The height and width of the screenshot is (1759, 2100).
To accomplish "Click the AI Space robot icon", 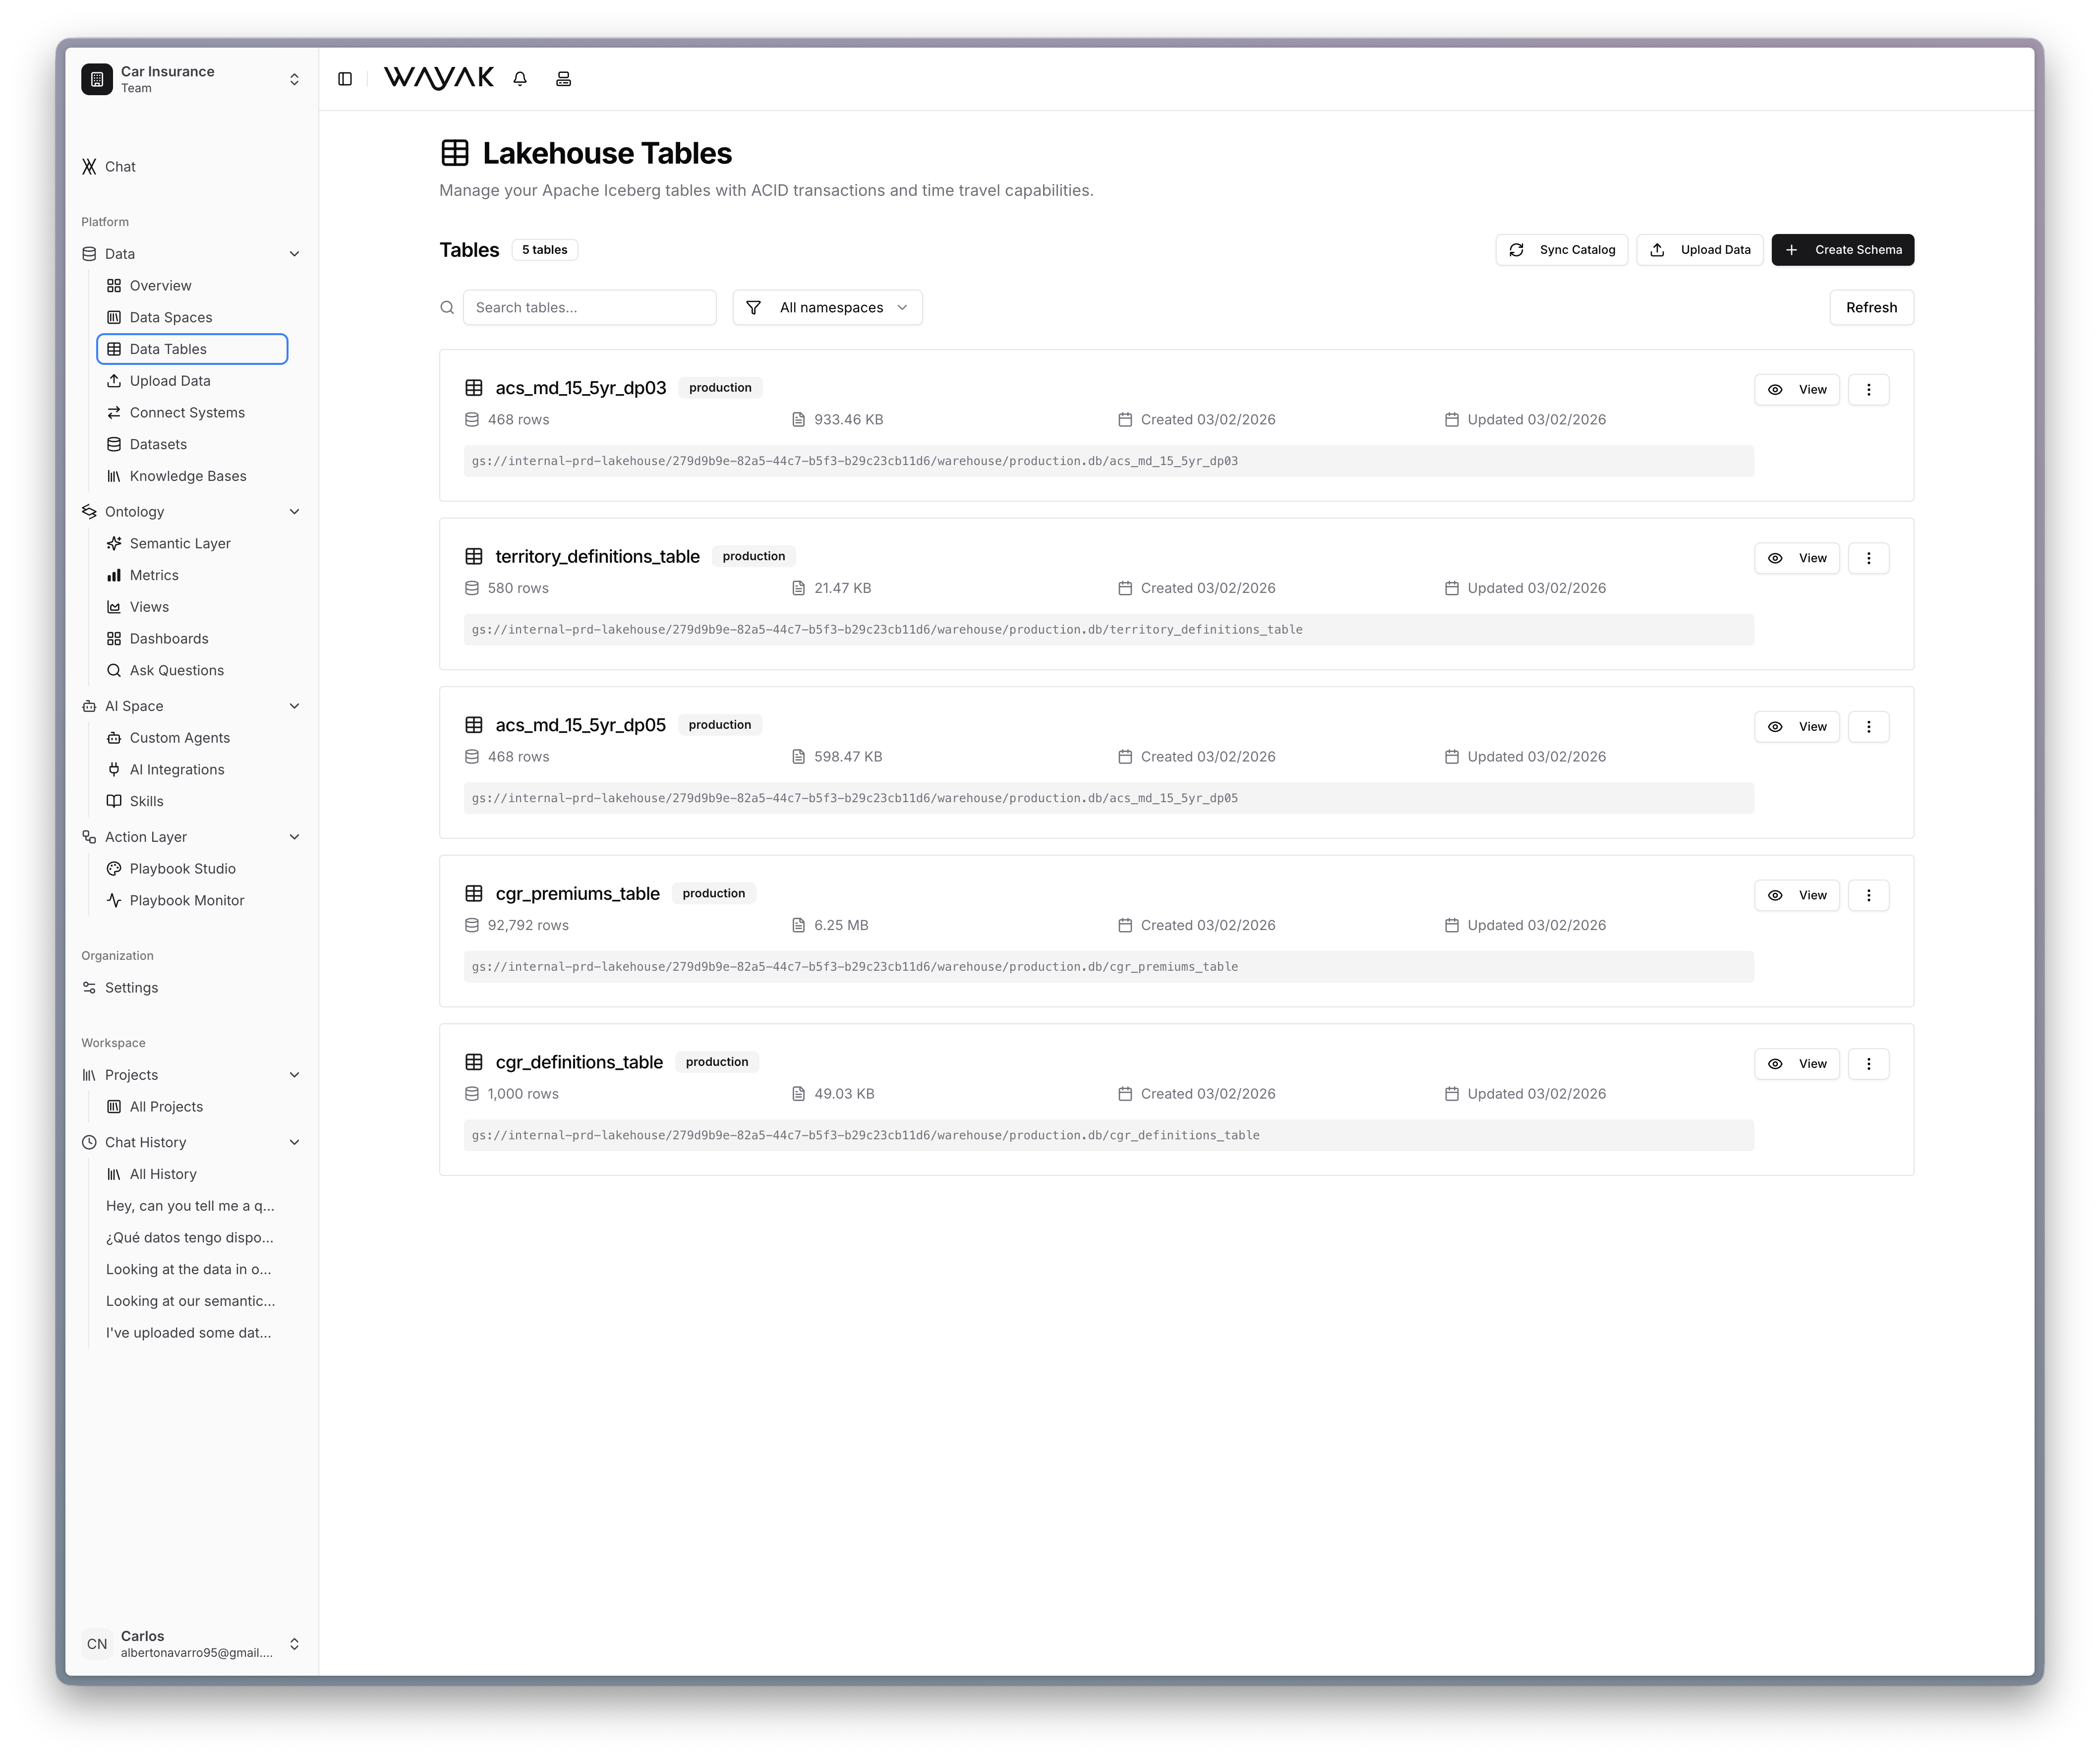I will click(89, 706).
